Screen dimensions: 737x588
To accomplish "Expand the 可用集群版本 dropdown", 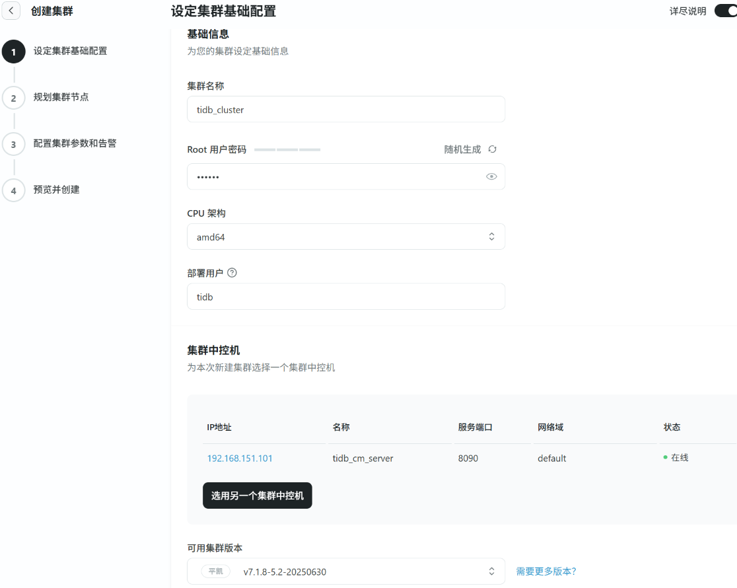I will 346,571.
